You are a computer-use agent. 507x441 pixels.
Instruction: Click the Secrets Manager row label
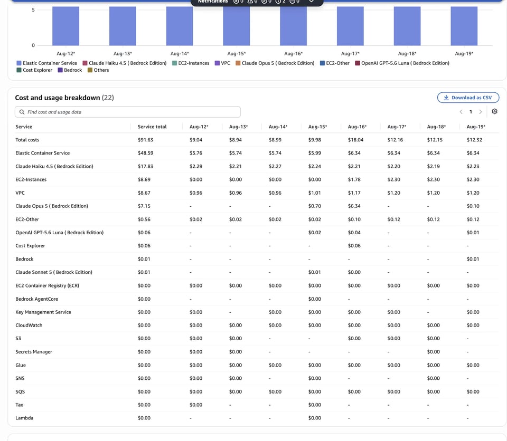34,352
